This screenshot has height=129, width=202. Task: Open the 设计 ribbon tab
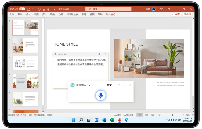coord(44,14)
